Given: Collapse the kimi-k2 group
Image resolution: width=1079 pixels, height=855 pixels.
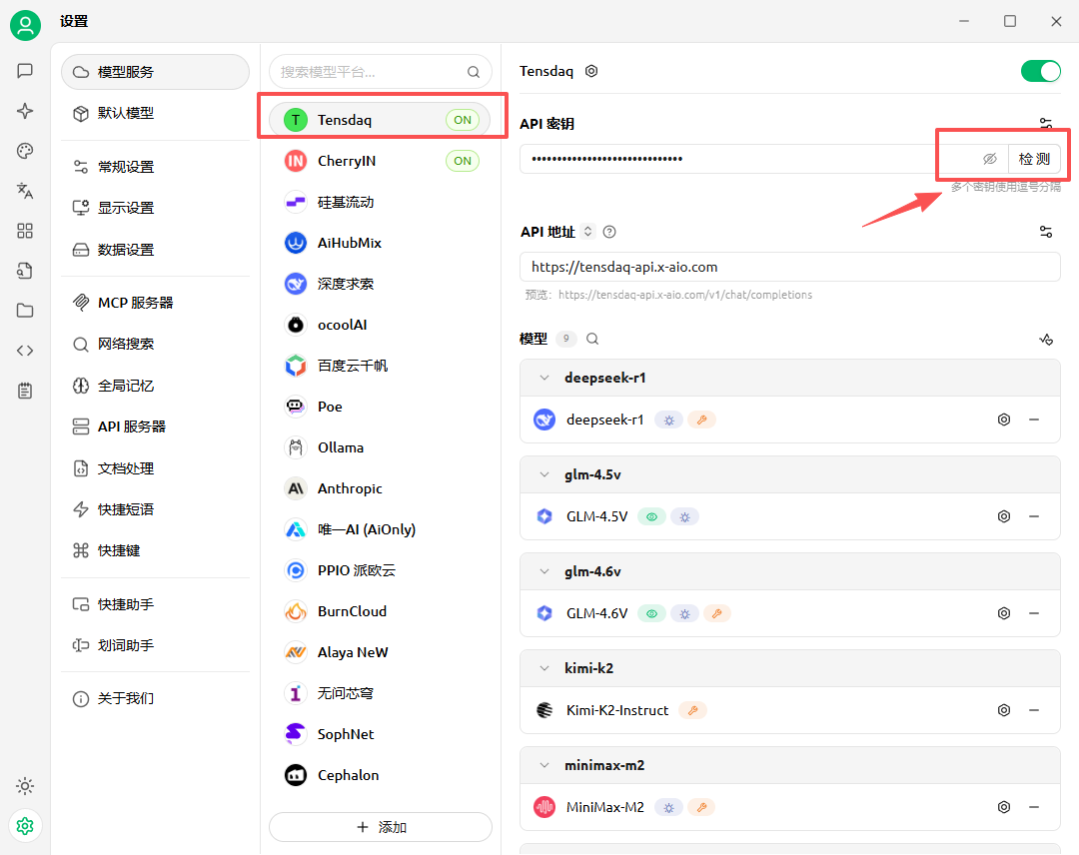Looking at the screenshot, I should [544, 668].
